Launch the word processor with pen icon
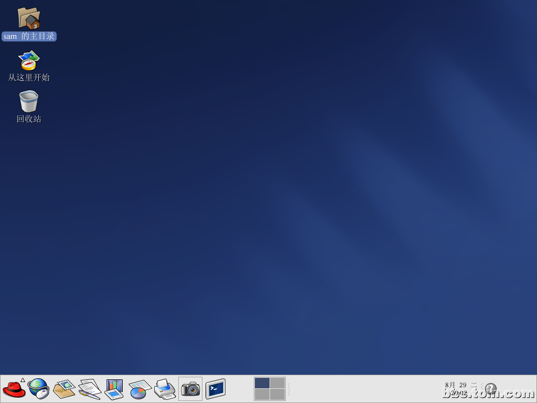 coord(90,389)
